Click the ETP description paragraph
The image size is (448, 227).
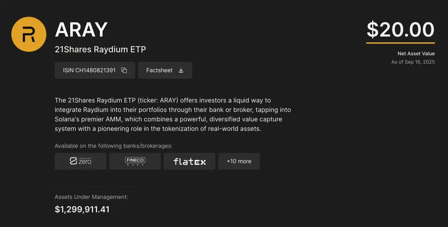173,114
